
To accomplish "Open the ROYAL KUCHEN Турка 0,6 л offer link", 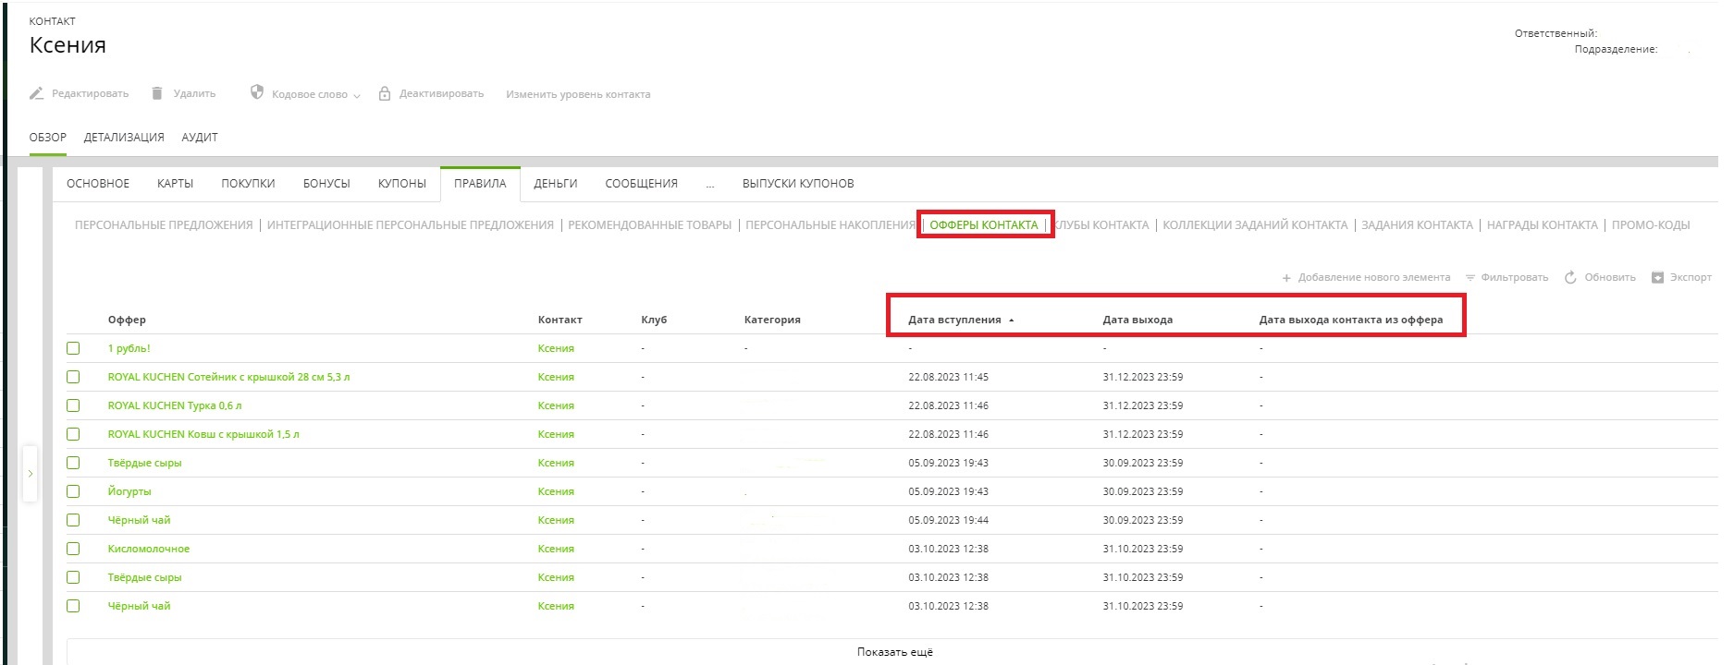I will (x=174, y=405).
